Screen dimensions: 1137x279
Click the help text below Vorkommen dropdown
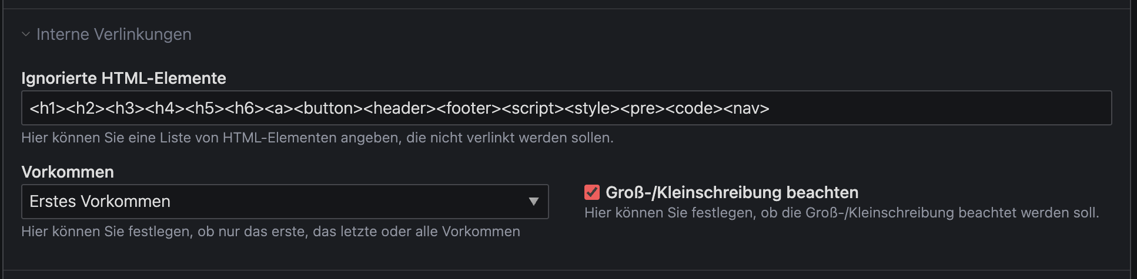tap(270, 232)
